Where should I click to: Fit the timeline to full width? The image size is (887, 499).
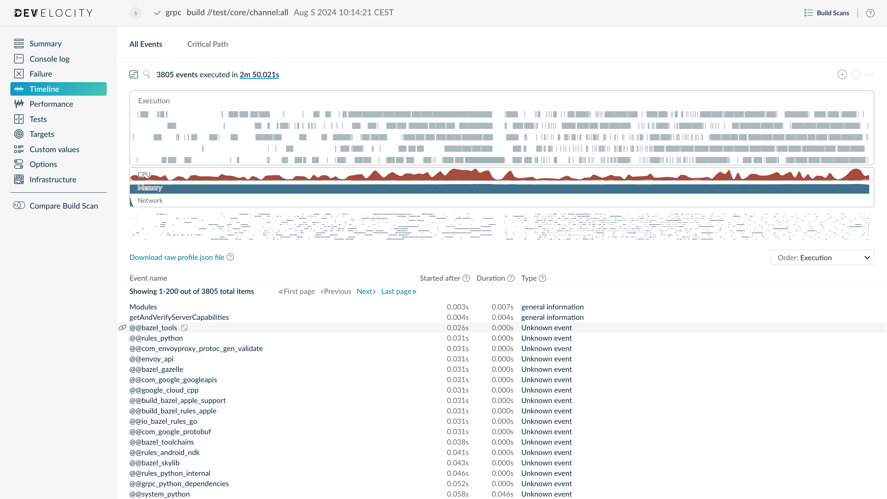point(869,75)
